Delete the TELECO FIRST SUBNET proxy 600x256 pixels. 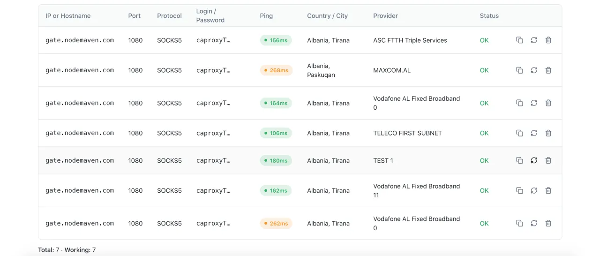tap(548, 133)
